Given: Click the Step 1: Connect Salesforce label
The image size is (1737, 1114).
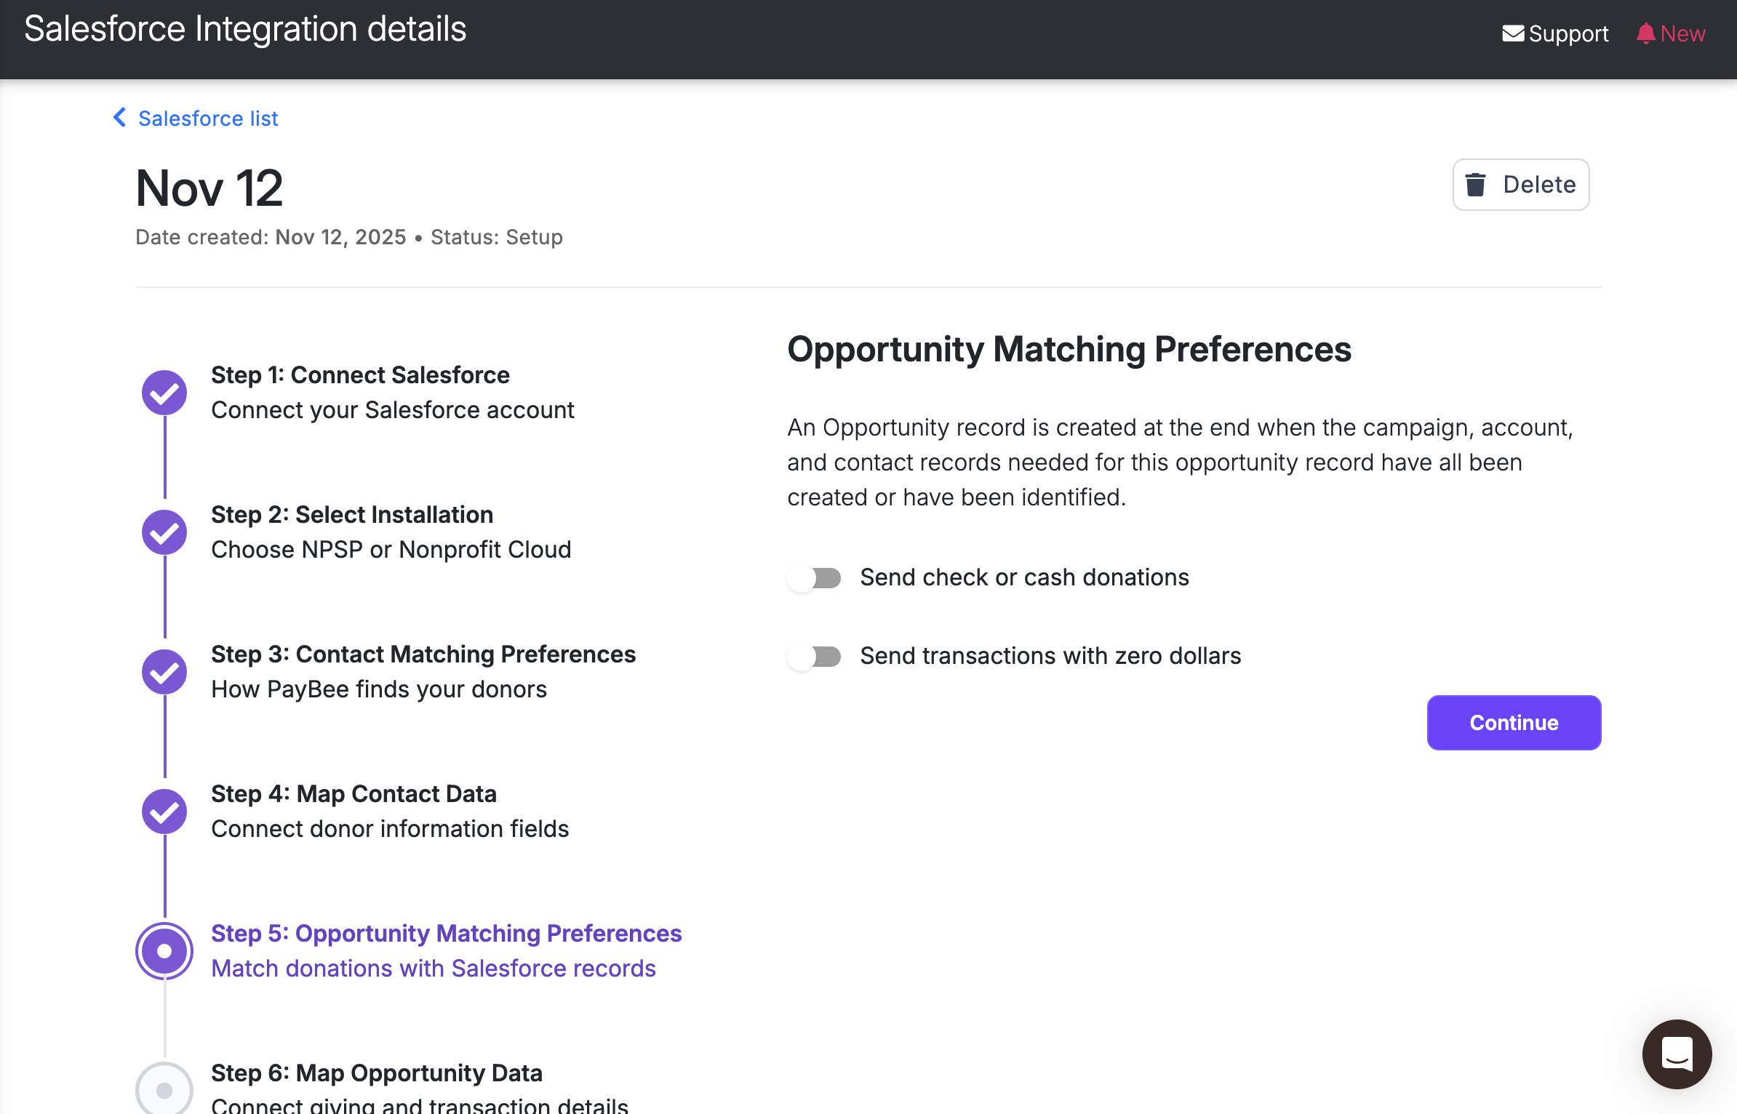Looking at the screenshot, I should tap(360, 375).
